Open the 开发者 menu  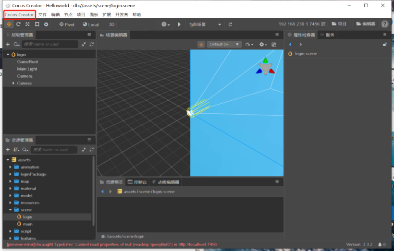122,14
